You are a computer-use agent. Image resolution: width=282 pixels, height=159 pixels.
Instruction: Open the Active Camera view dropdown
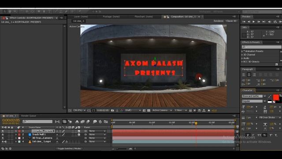162,110
